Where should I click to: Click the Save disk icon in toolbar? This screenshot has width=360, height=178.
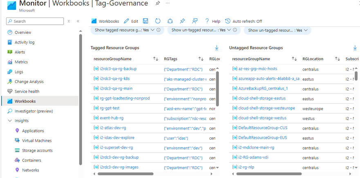[x=145, y=21]
